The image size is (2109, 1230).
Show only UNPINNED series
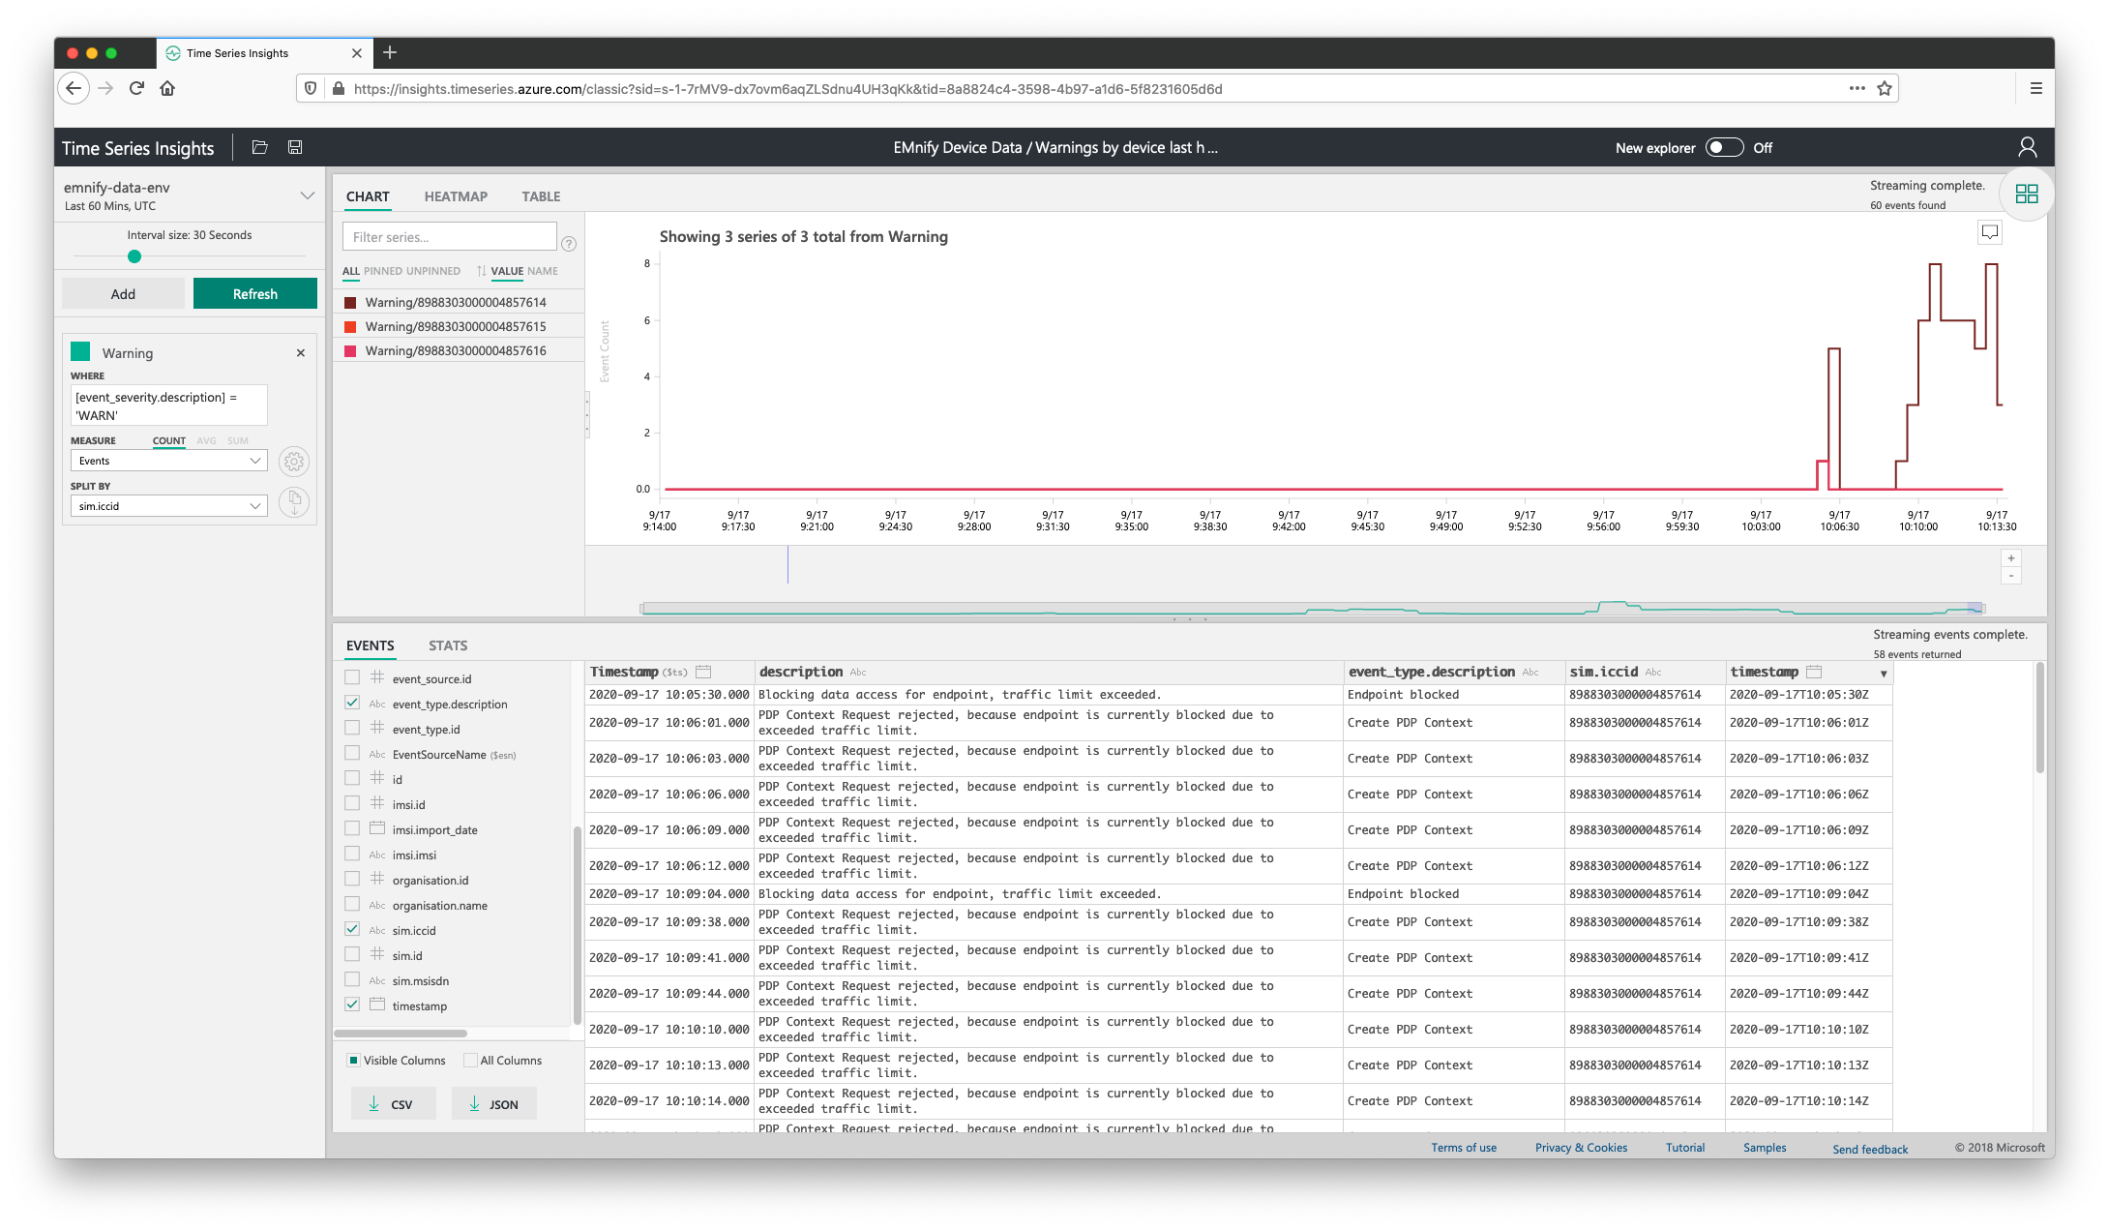click(433, 271)
